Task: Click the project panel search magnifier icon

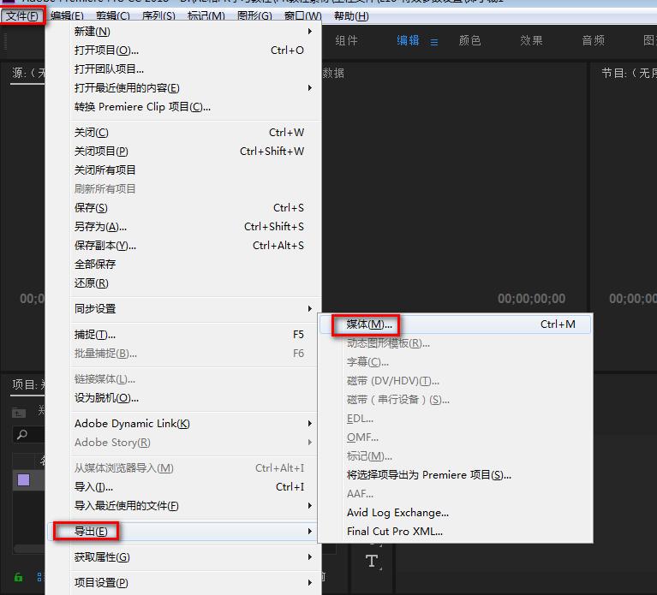Action: pos(22,435)
